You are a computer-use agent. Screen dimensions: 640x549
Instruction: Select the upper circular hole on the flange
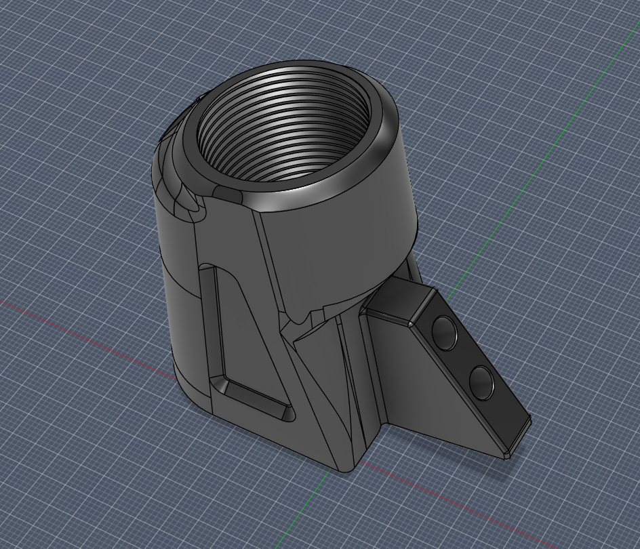tap(445, 333)
